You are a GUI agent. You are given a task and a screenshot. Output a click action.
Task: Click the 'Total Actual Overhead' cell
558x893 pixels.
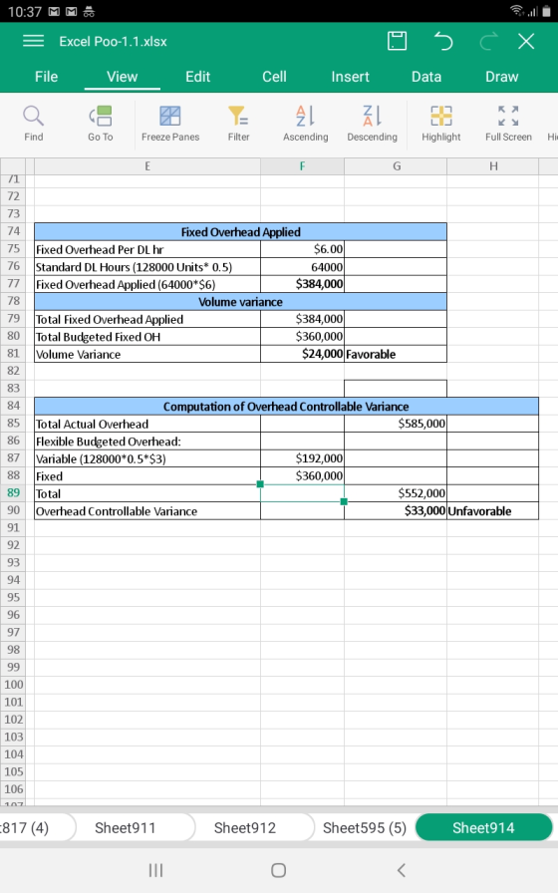147,424
